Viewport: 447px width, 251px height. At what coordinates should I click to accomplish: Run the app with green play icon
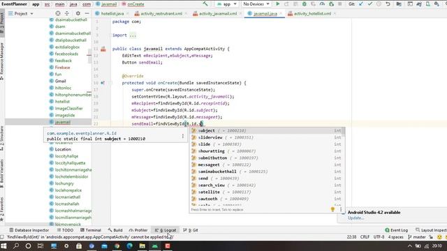(x=278, y=4)
